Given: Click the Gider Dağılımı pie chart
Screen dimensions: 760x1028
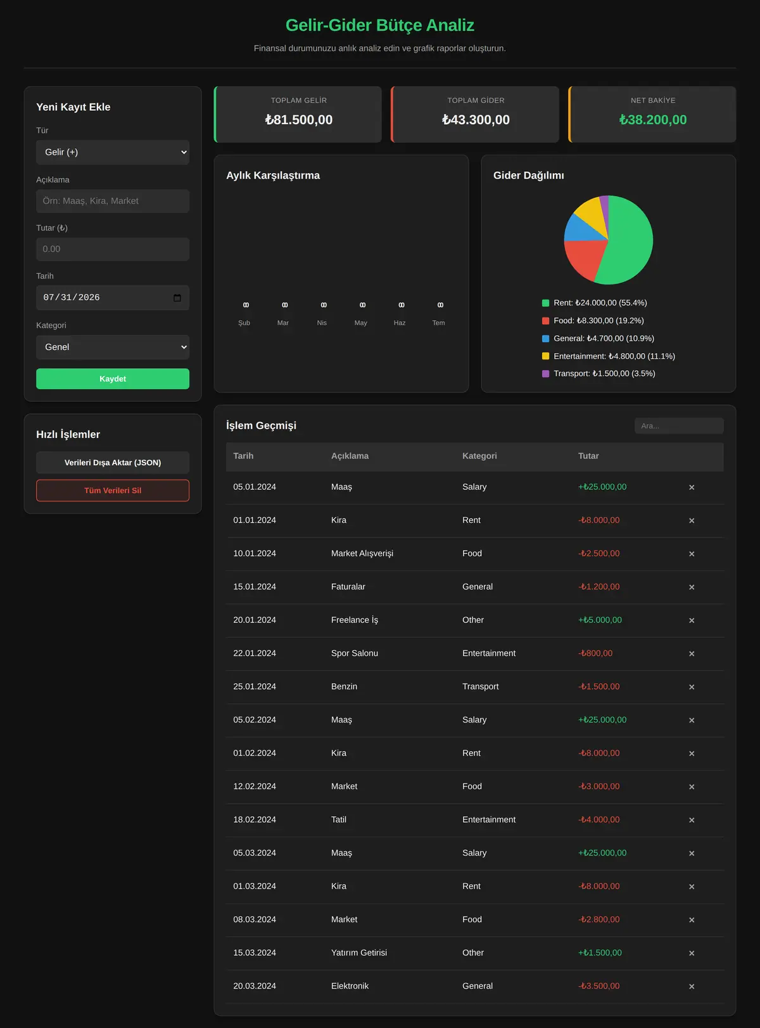Looking at the screenshot, I should click(609, 240).
